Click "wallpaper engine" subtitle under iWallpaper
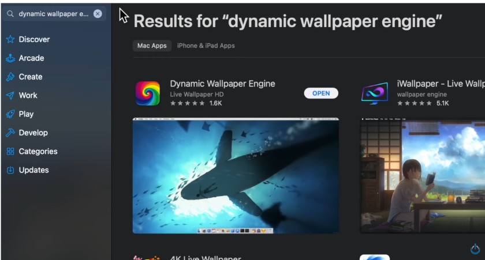 click(x=422, y=95)
